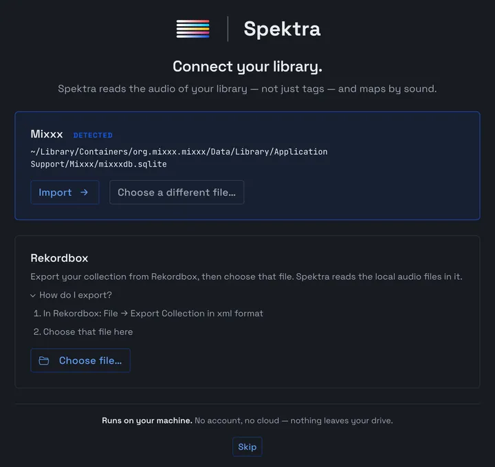
Task: Open Rekordbox Choose file dialog
Action: (80, 360)
